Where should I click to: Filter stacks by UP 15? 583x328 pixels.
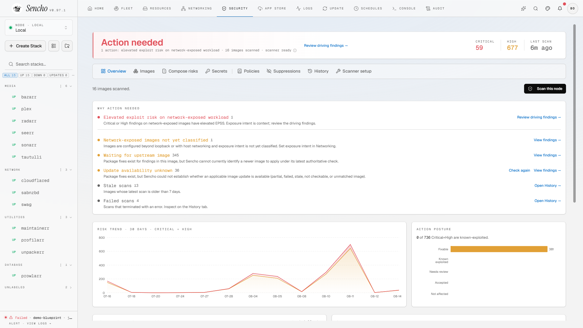click(x=25, y=75)
